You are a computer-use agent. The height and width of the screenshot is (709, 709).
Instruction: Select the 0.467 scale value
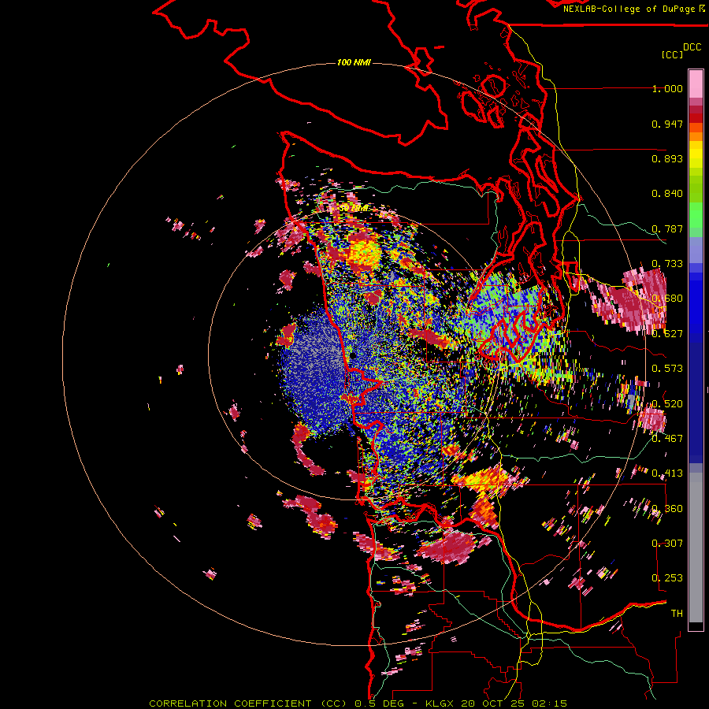pos(667,439)
